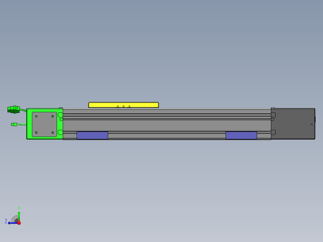
Task: Click the blue Z axis arrow of the triad
Action: (x=12, y=223)
